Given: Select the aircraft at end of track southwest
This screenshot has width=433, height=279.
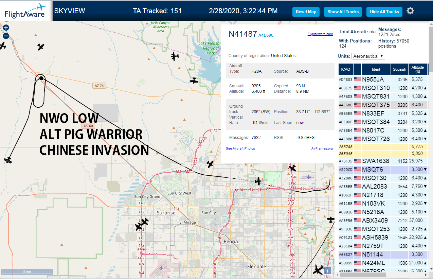Looking at the screenshot, I should coord(7,160).
